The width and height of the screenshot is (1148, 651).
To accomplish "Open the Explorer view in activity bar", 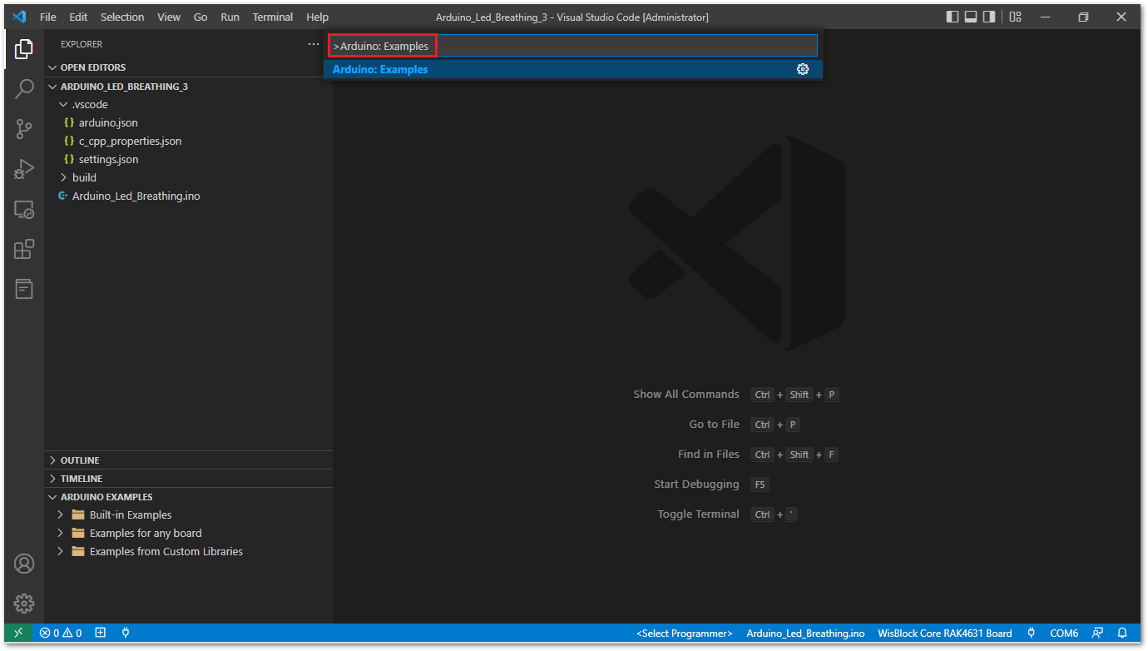I will (24, 48).
